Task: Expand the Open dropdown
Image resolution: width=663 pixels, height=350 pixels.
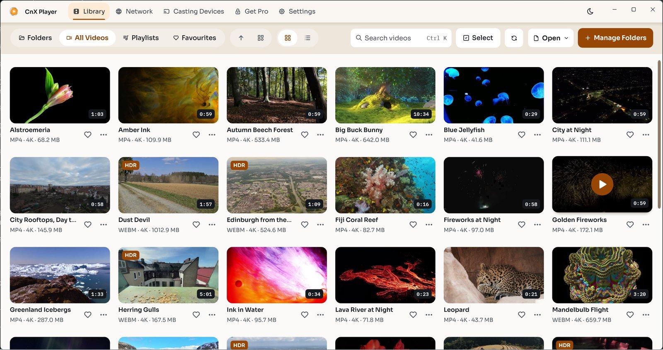Action: [551, 38]
